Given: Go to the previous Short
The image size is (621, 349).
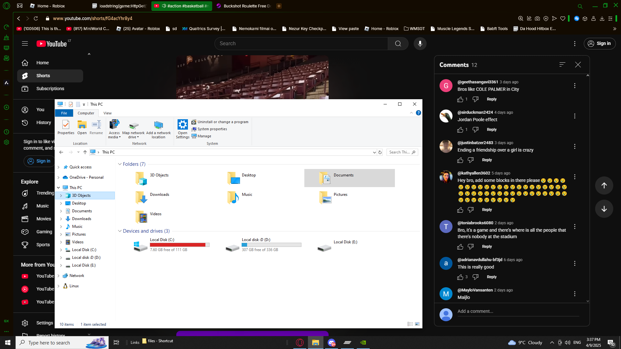Looking at the screenshot, I should (604, 185).
